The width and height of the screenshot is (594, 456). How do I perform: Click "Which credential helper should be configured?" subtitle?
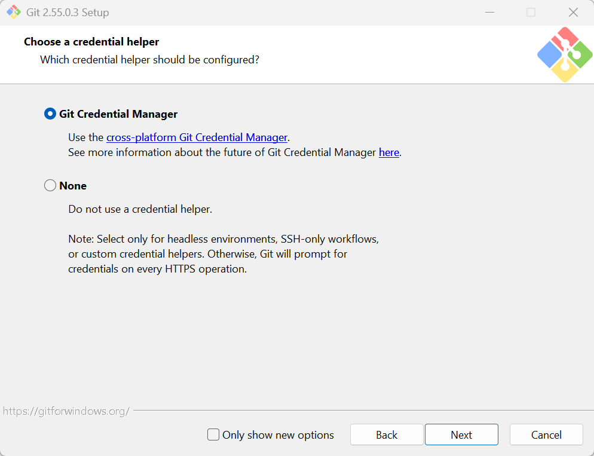(x=149, y=60)
